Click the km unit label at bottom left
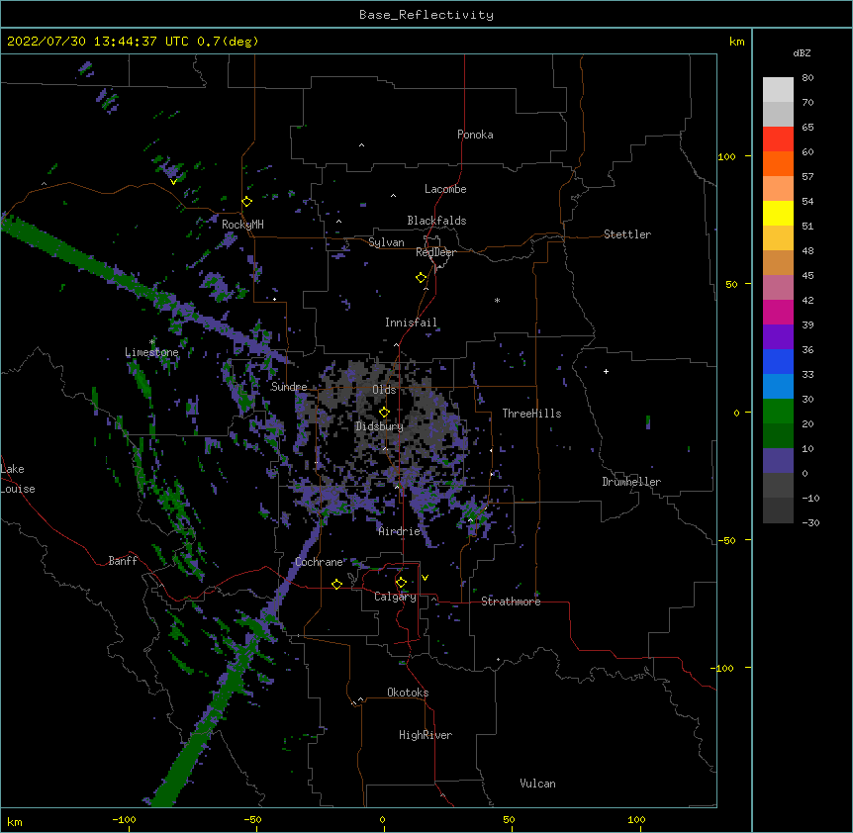 click(15, 822)
